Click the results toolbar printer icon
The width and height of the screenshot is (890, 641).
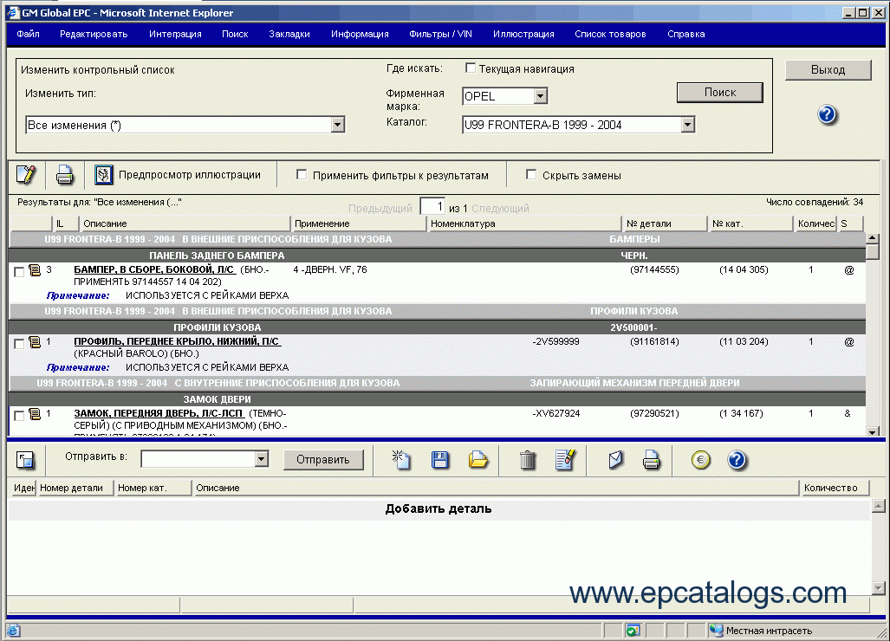[x=65, y=175]
